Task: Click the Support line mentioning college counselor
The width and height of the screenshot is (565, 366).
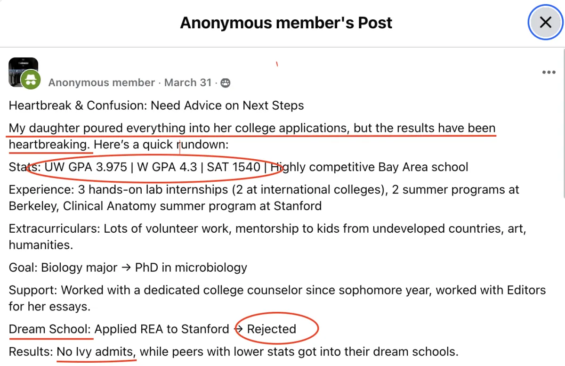Action: click(x=277, y=290)
